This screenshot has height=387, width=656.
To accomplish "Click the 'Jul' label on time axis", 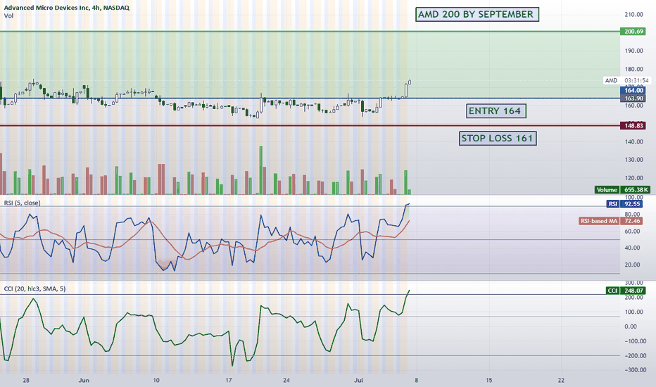I will (x=358, y=380).
